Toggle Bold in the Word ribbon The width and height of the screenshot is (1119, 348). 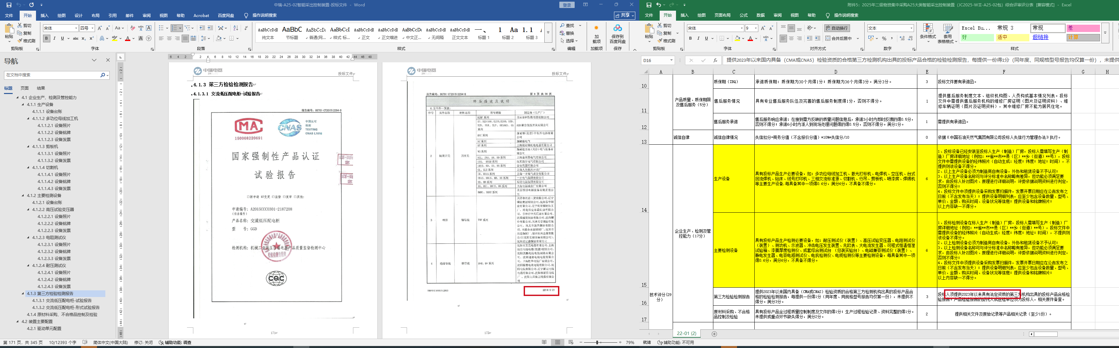point(46,39)
